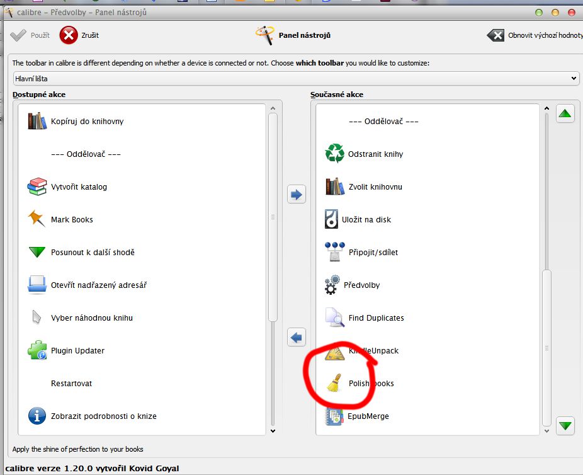Select the Find Duplicates magnifier icon
The image size is (583, 475).
click(x=335, y=318)
